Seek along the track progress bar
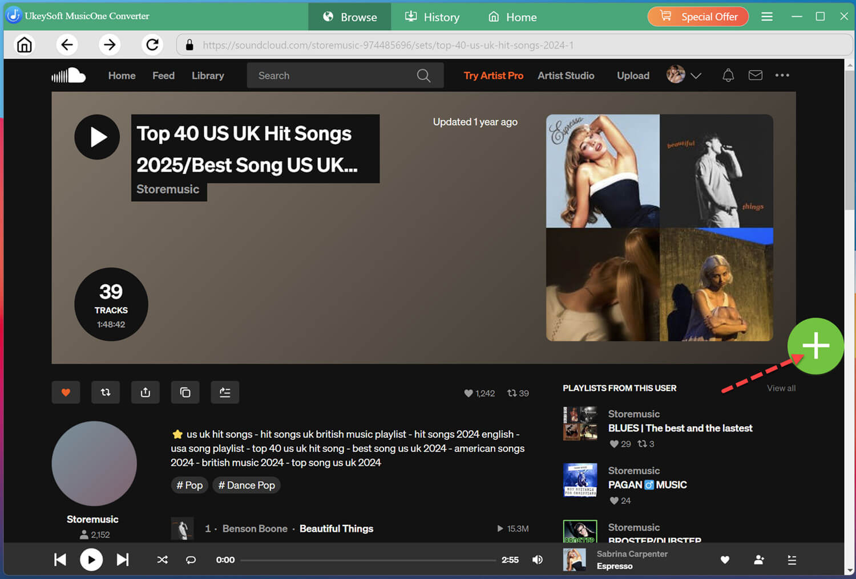This screenshot has height=579, width=856. [x=368, y=560]
